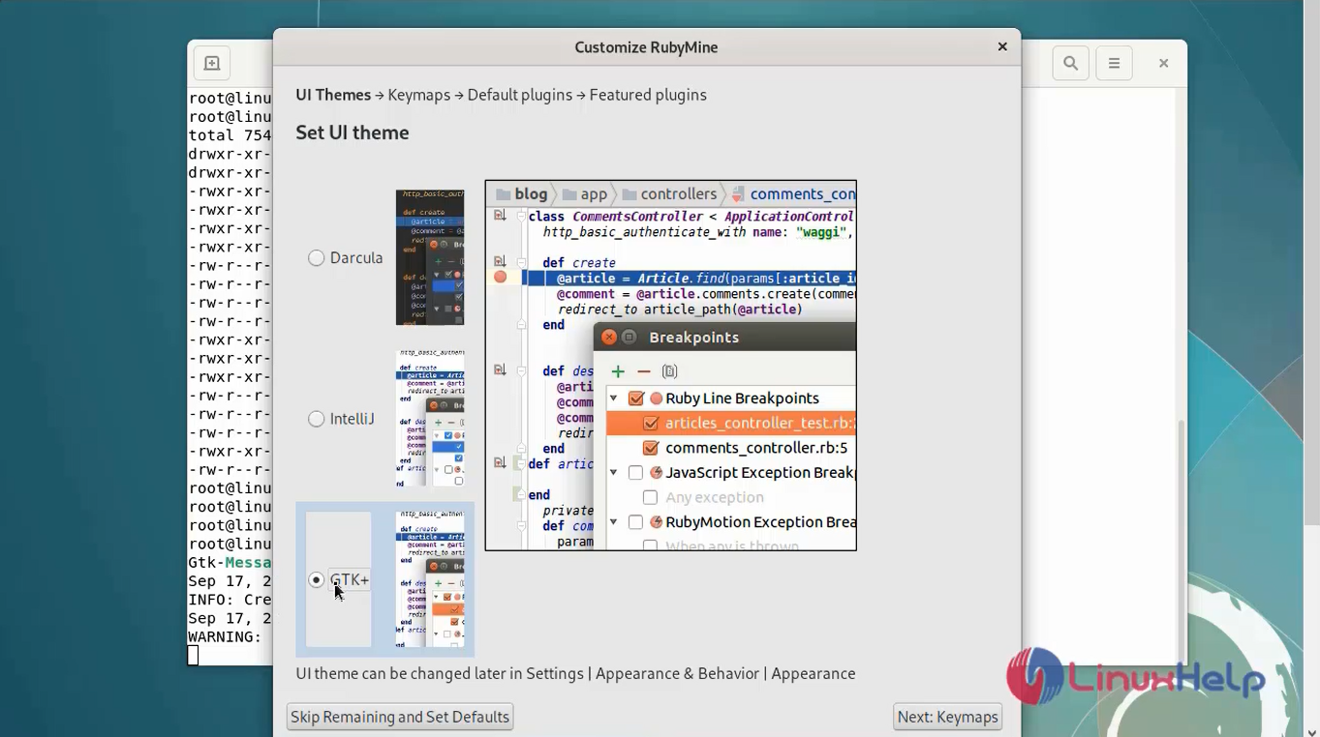Close the Customize RubyMine dialog
The height and width of the screenshot is (737, 1320).
pos(1002,46)
